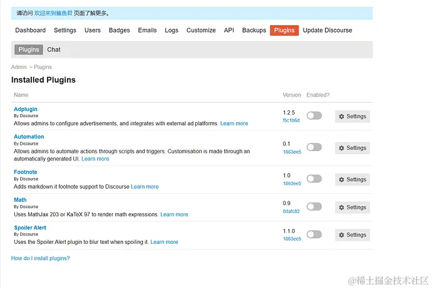Select Math version number 0.9
This screenshot has height=289, width=432.
tap(287, 203)
